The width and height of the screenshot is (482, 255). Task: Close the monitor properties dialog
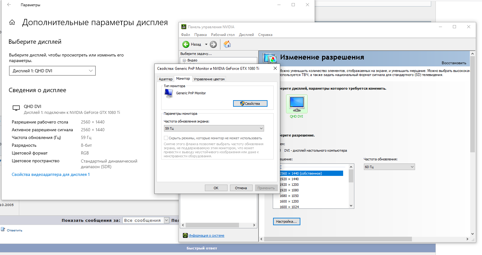tap(275, 68)
